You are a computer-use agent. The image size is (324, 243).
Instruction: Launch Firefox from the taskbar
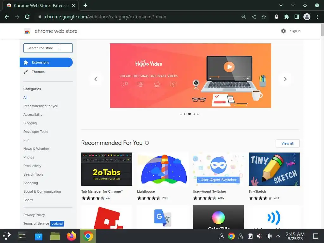72,236
